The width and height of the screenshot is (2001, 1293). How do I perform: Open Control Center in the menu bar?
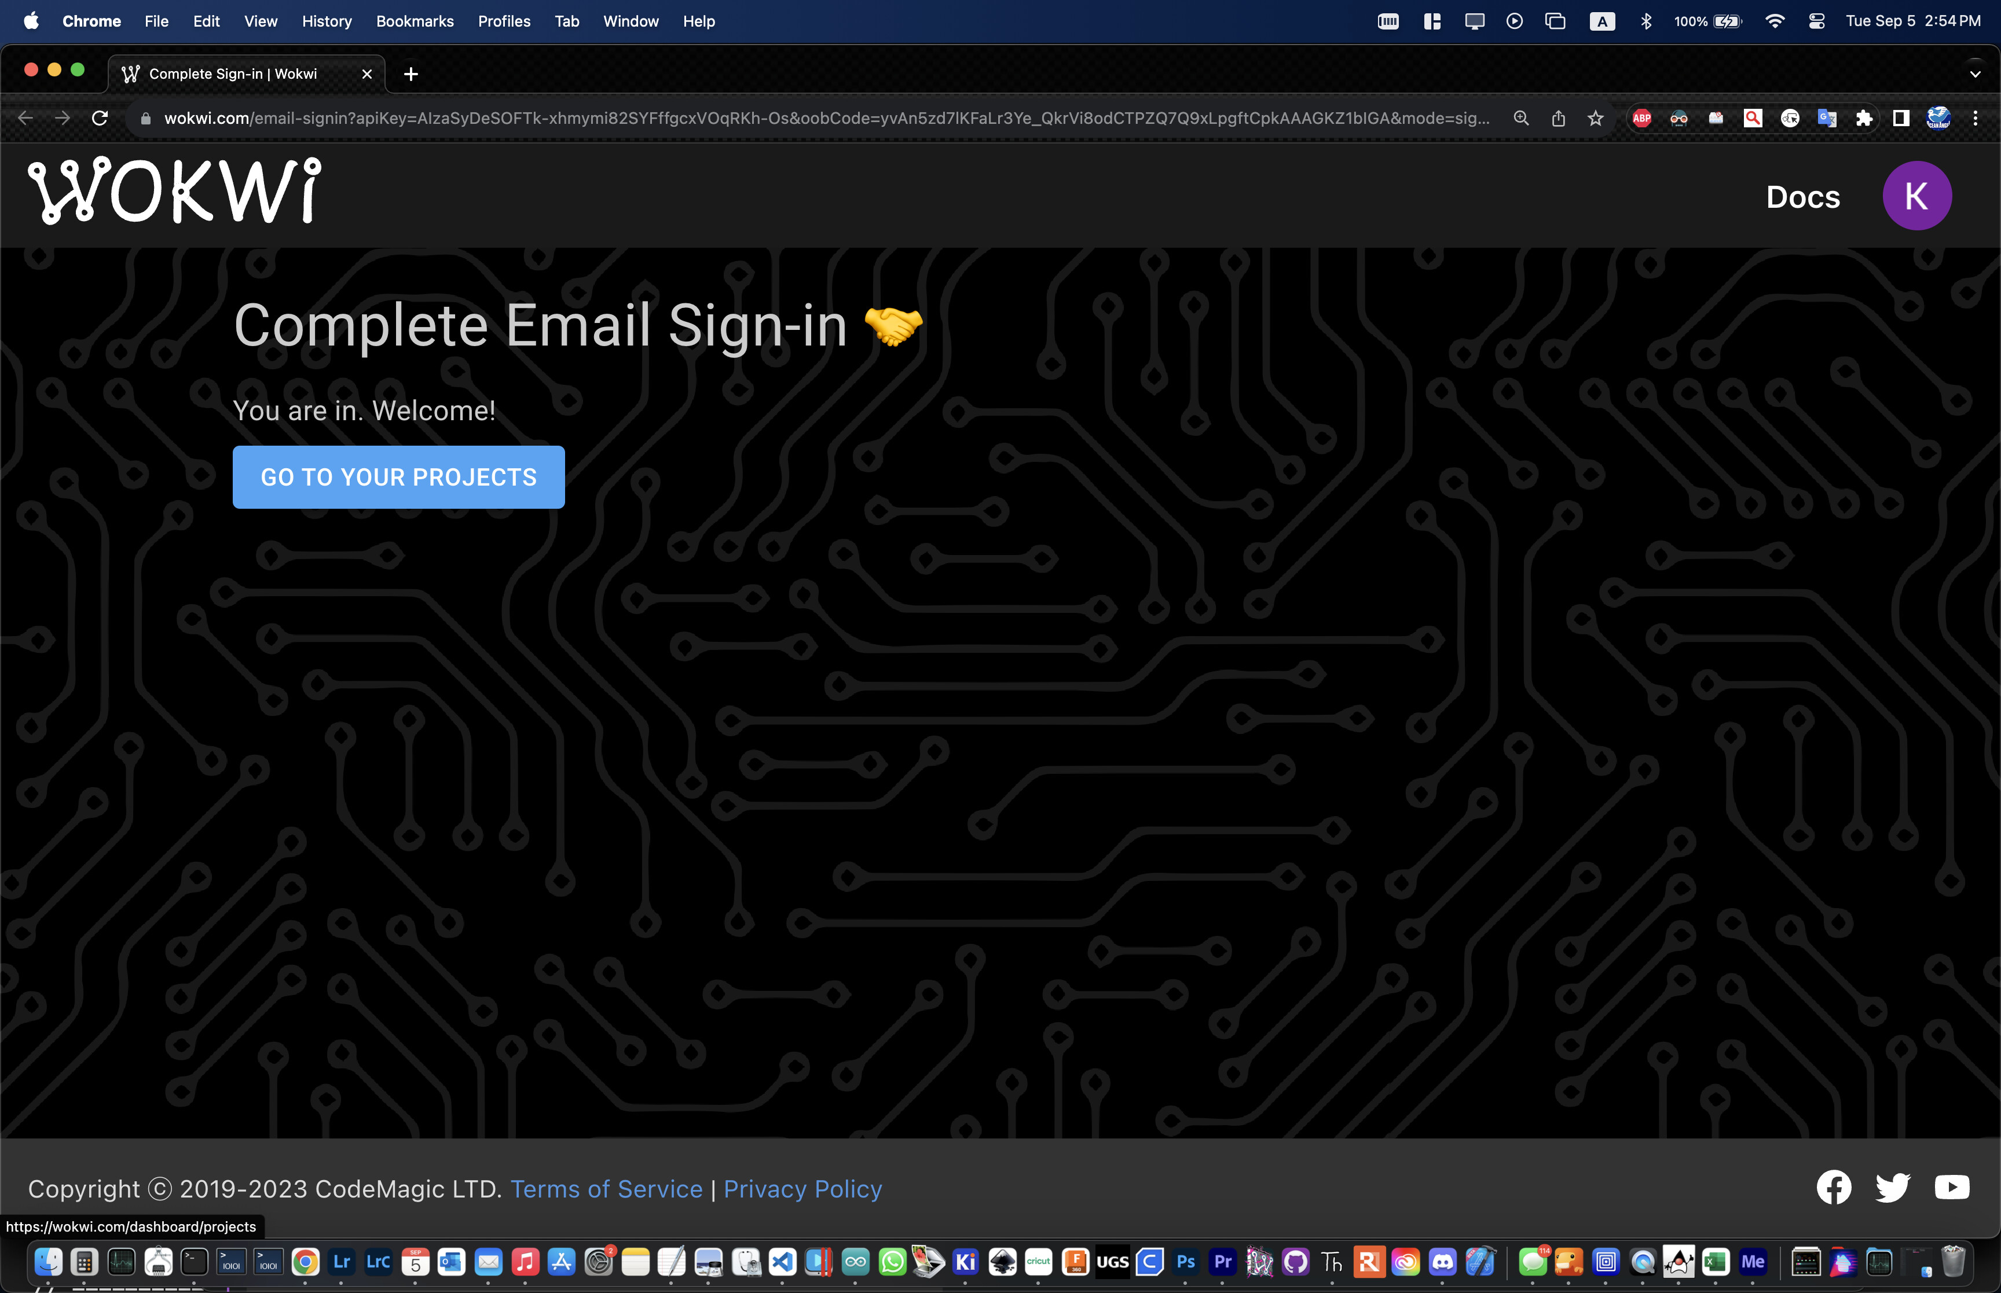(x=1816, y=21)
